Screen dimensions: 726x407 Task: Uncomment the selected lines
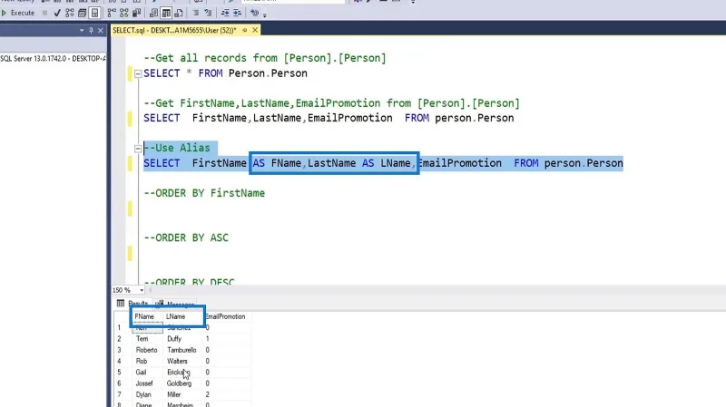tap(208, 13)
